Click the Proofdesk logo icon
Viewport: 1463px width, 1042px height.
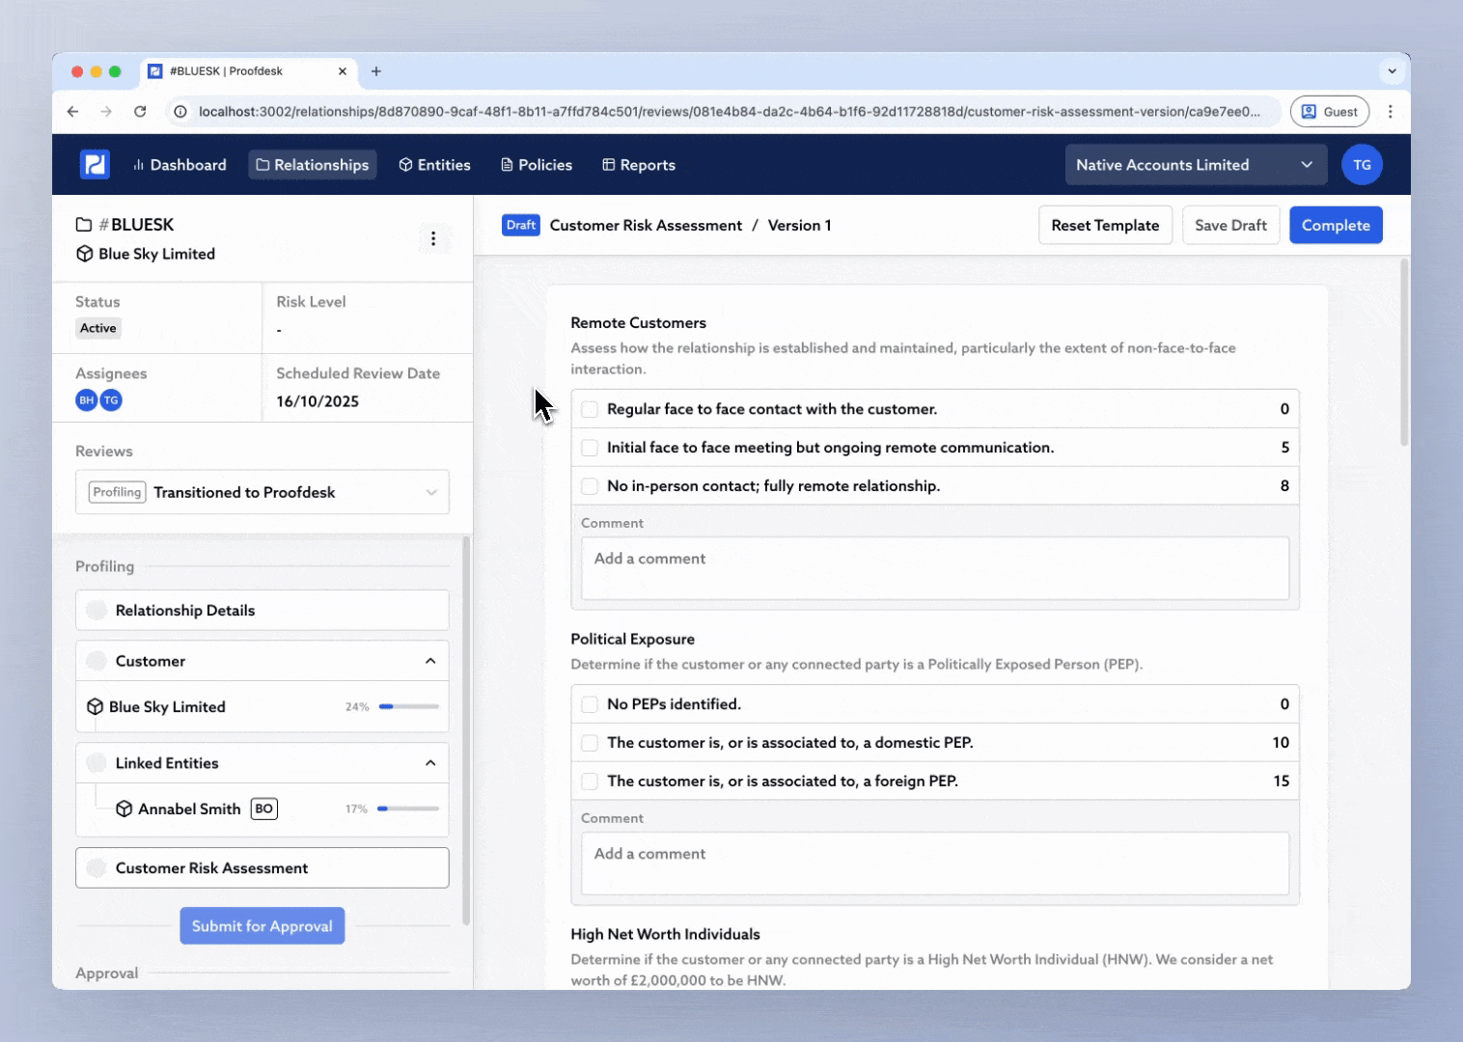95,165
